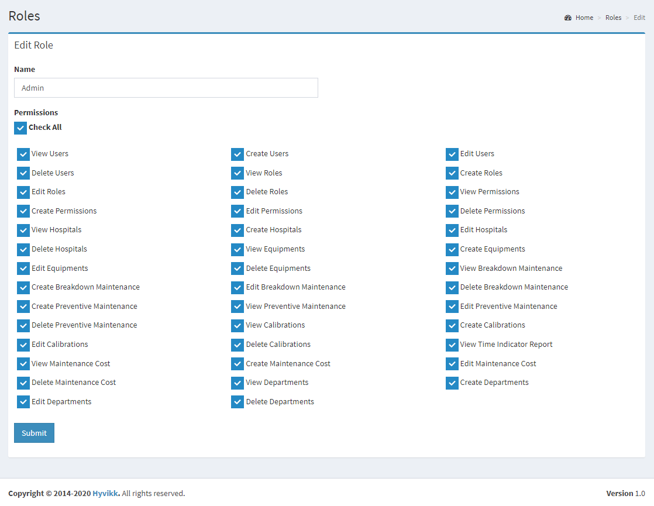654x506 pixels.
Task: Open the Roles breadcrumb link
Action: point(613,18)
